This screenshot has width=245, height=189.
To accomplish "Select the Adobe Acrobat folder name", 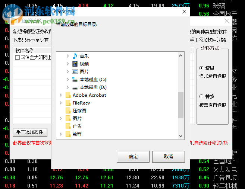I will point(89,95).
